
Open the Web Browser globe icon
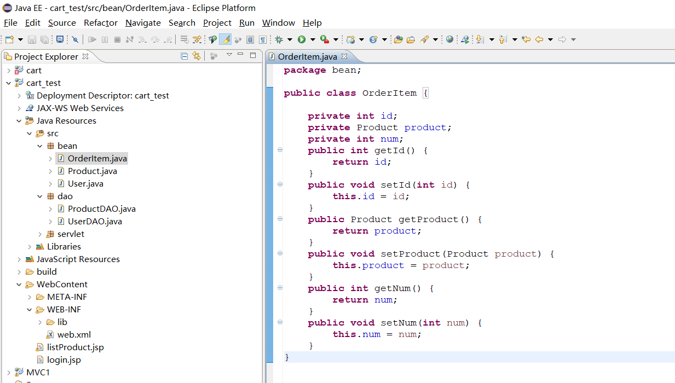[449, 39]
